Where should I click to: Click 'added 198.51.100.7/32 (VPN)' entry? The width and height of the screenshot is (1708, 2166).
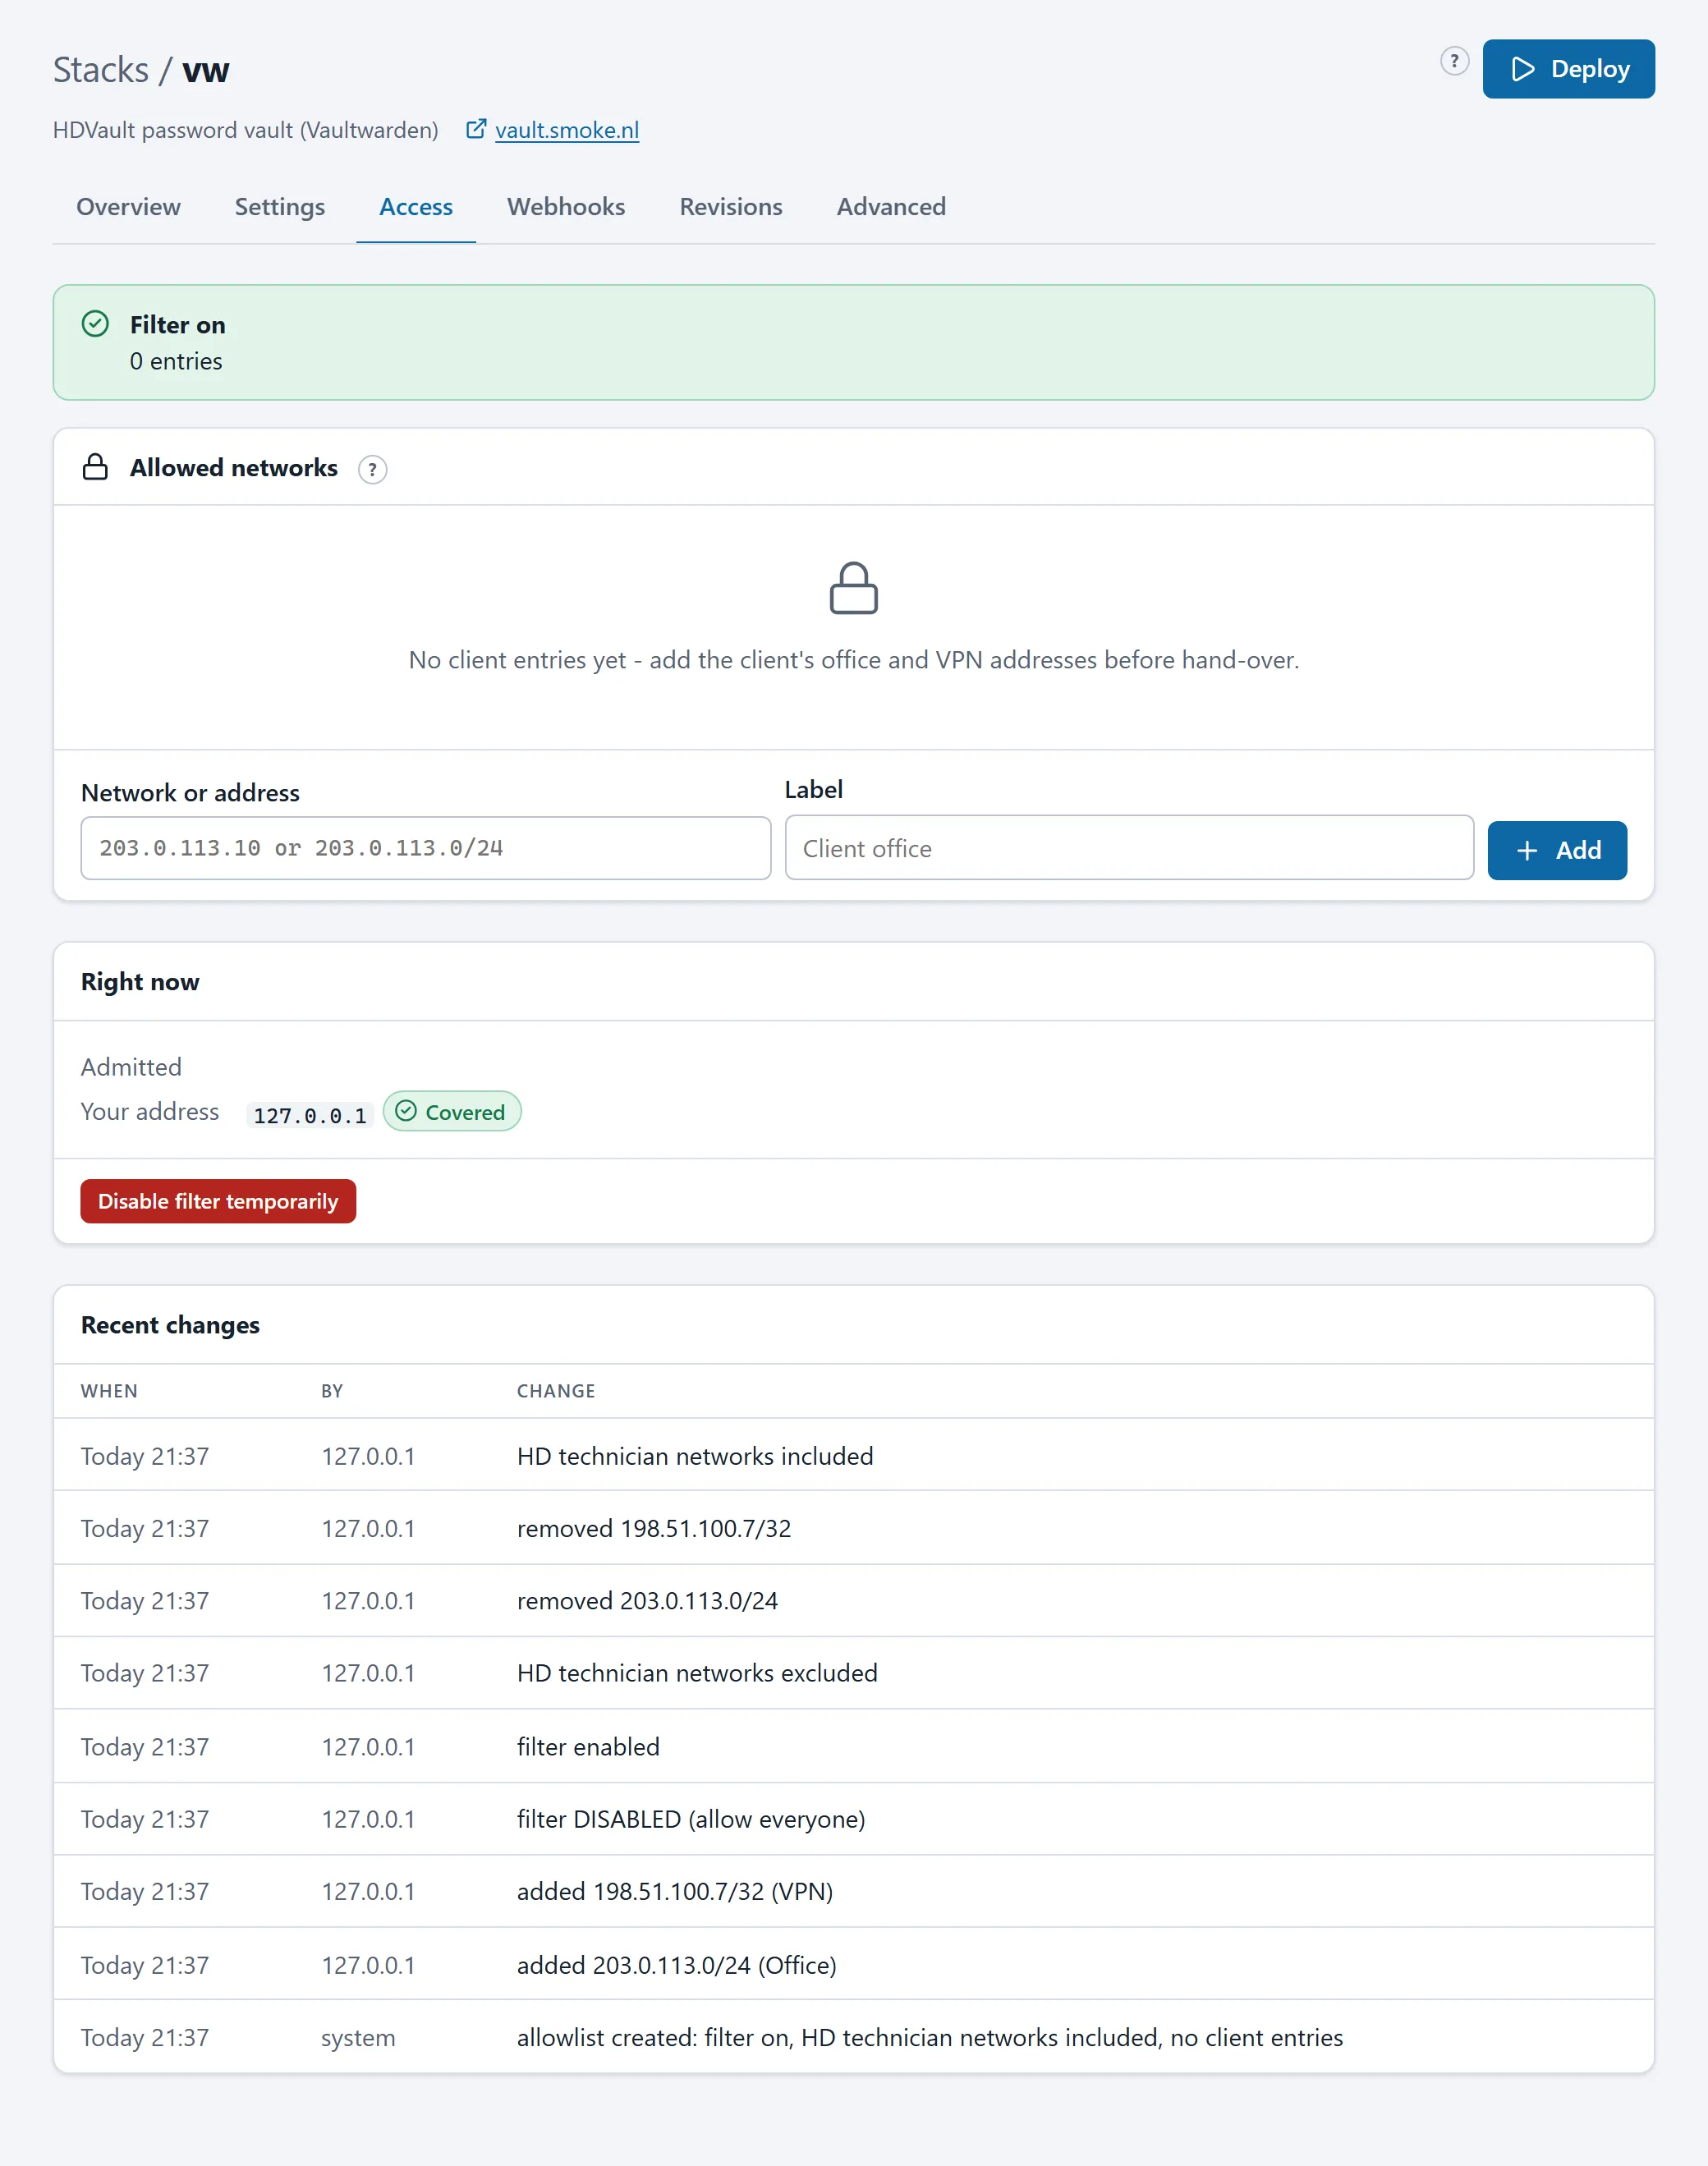(x=853, y=1891)
